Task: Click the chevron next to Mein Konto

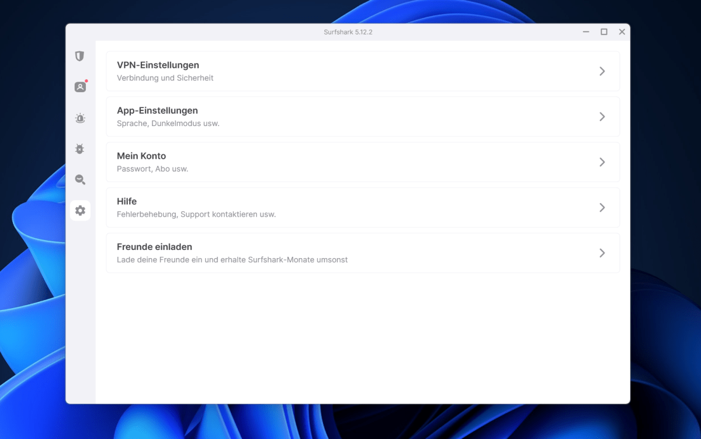Action: point(602,162)
